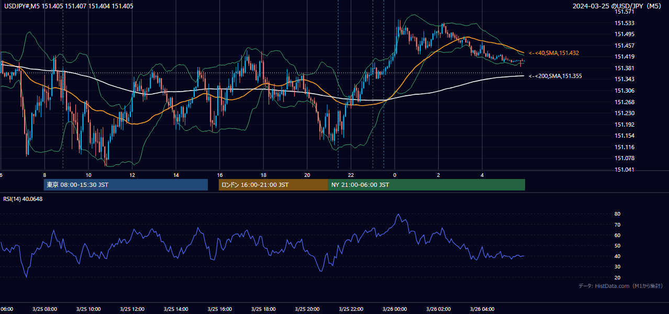Click the 3/26 00:00 date label
This screenshot has width=669, height=314.
point(395,309)
